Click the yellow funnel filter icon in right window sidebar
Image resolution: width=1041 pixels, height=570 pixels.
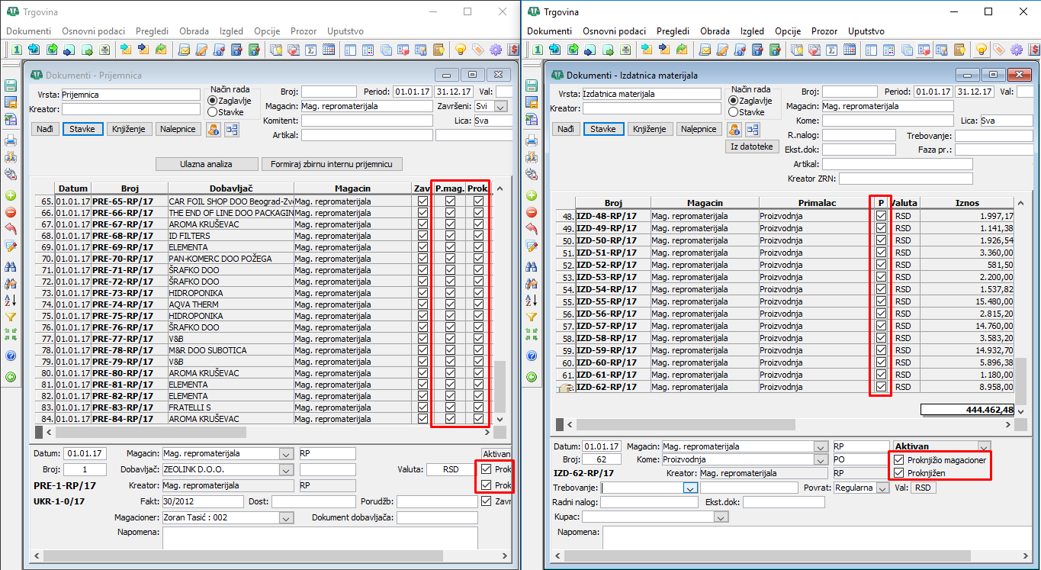point(532,316)
